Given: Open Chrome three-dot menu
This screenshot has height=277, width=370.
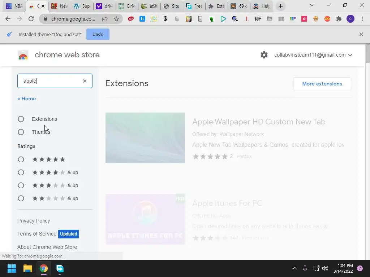Looking at the screenshot, I should tap(362, 19).
